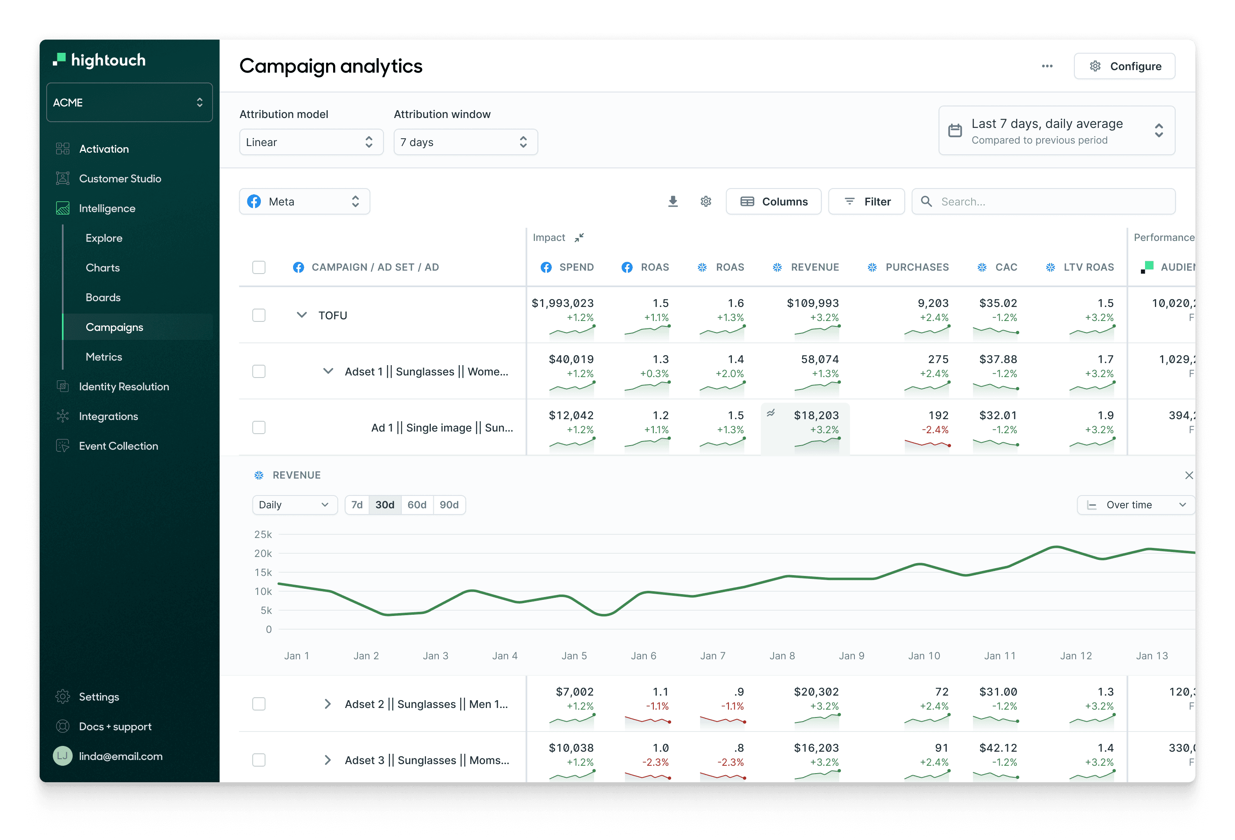Click the Configure button
Screen dimensions: 1235x840
[x=1125, y=66]
